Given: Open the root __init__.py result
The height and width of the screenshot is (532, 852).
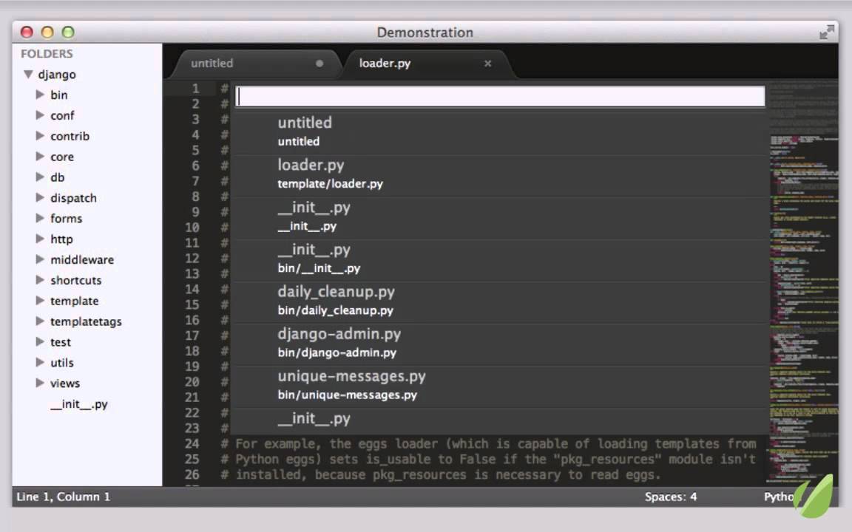Looking at the screenshot, I should point(501,216).
